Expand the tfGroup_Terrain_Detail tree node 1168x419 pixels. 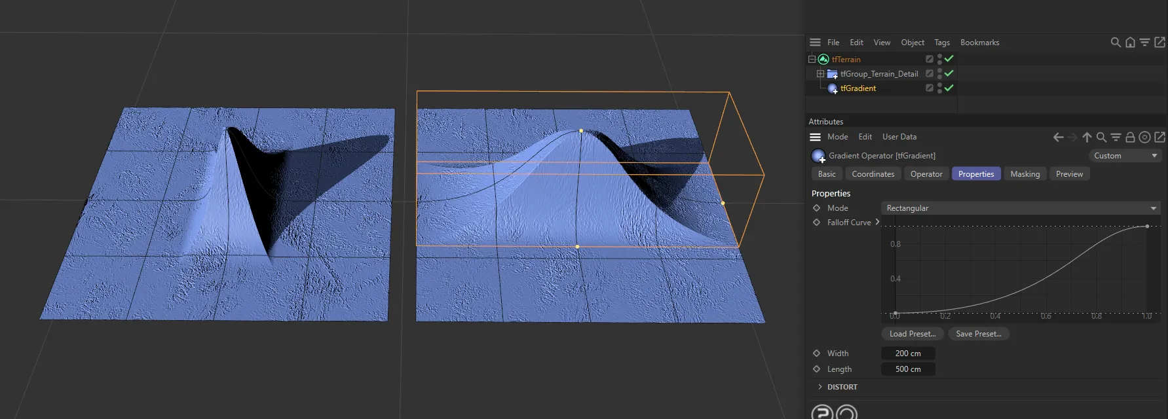click(x=820, y=74)
